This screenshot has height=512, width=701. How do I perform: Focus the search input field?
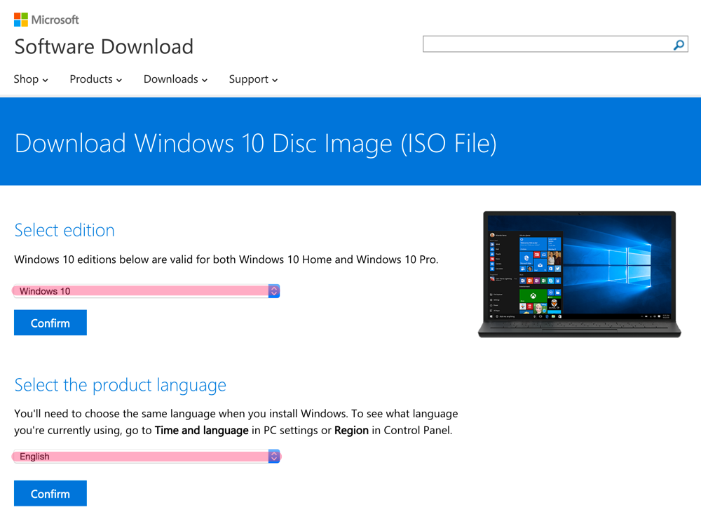(x=547, y=45)
